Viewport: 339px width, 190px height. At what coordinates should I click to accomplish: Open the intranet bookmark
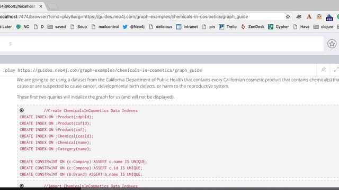187,27
